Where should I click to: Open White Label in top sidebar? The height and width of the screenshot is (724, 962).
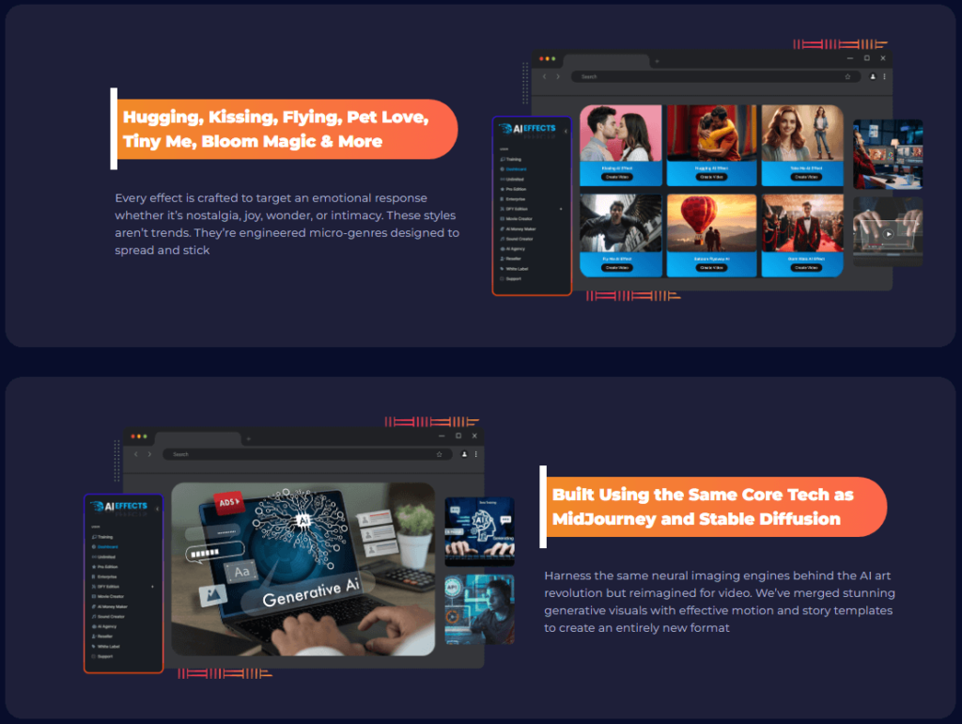(x=514, y=269)
